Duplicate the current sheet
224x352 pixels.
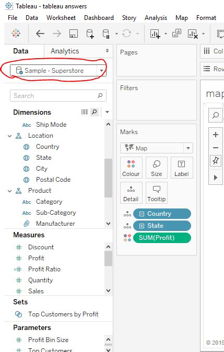pos(176,34)
